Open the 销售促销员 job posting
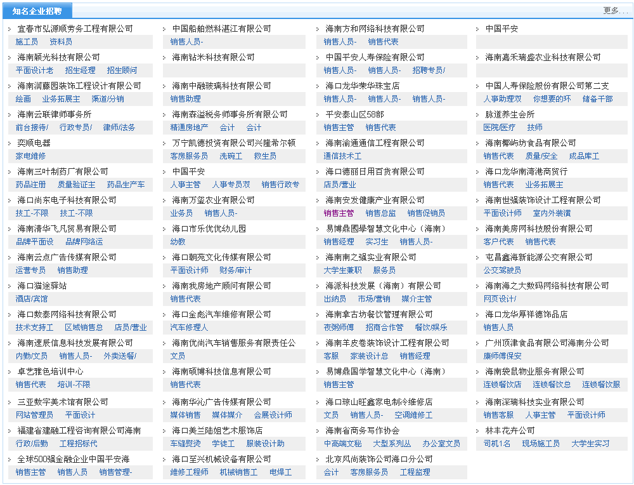 (x=426, y=213)
